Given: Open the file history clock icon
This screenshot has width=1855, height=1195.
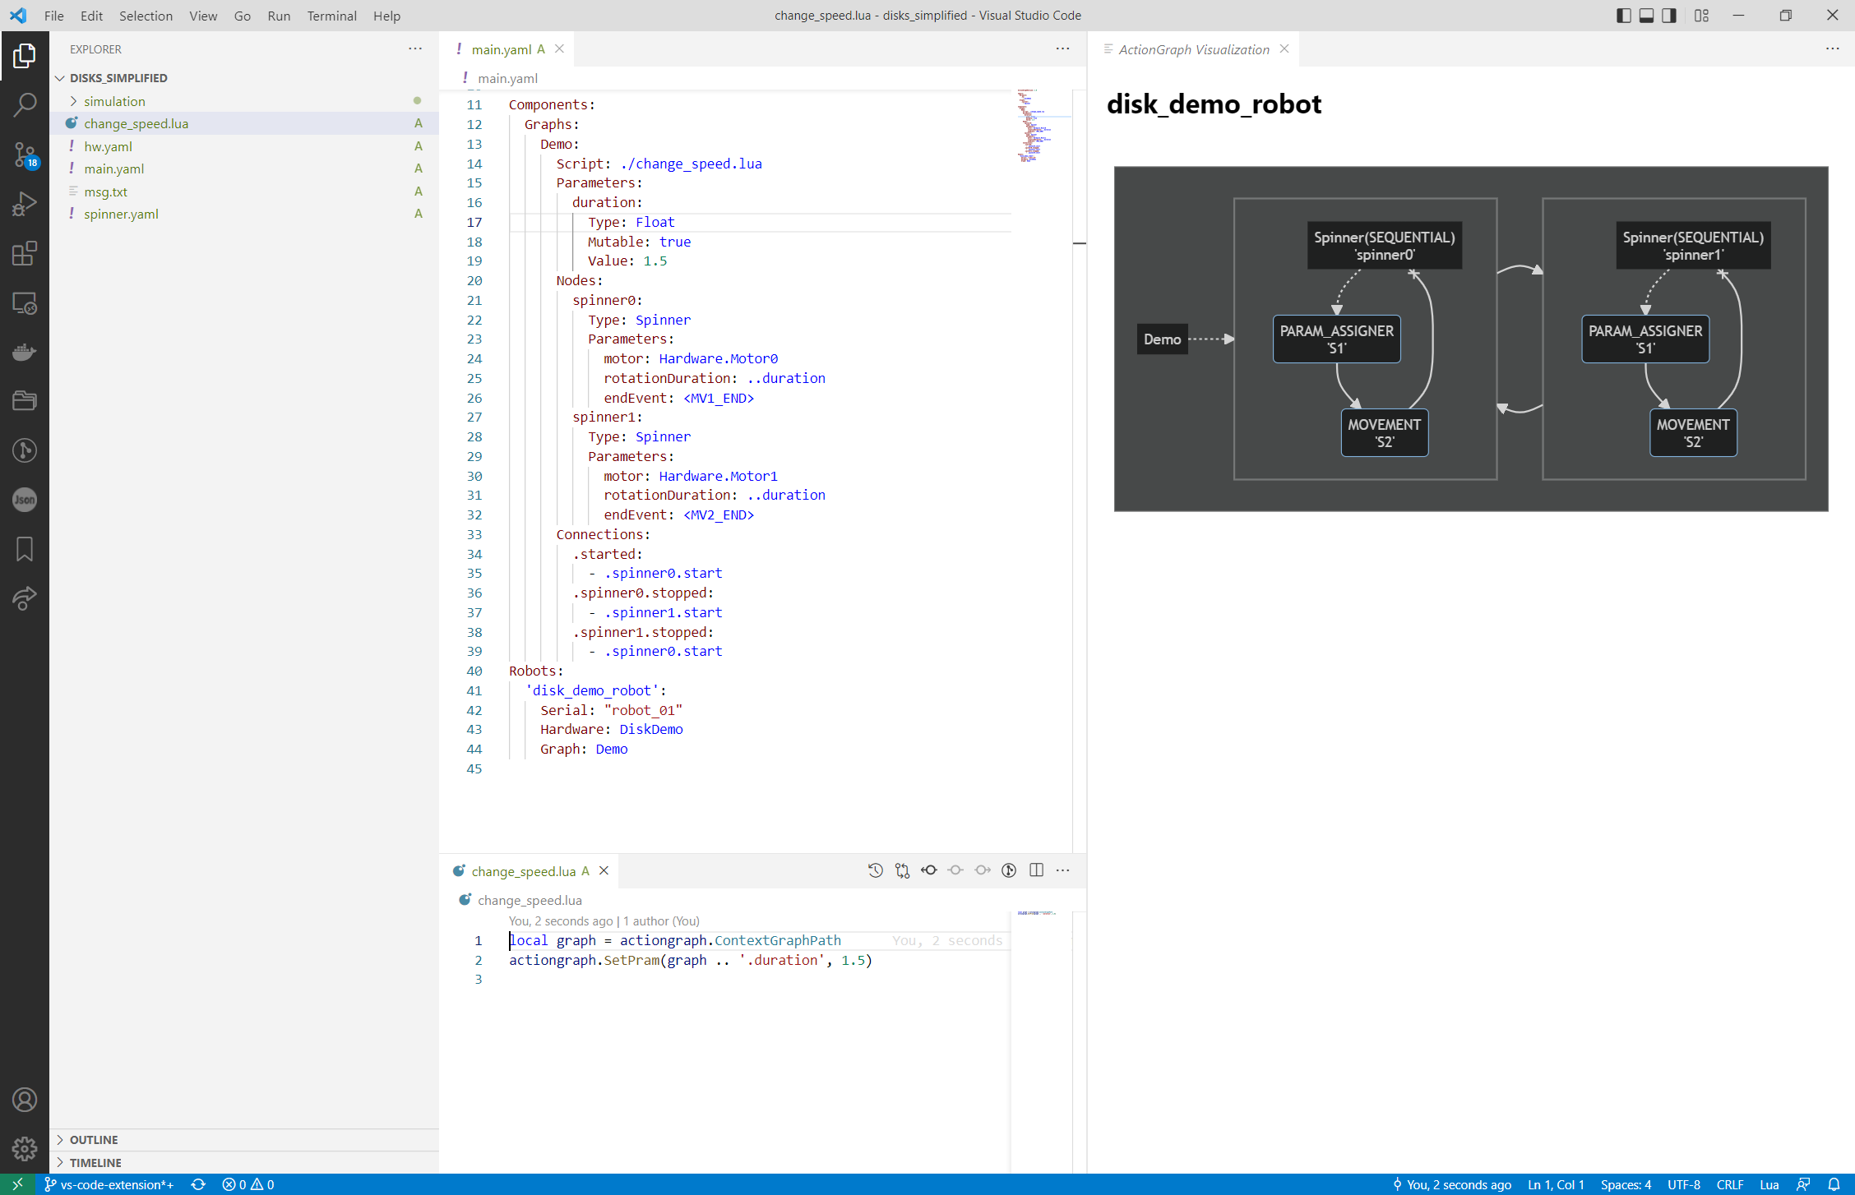Looking at the screenshot, I should [875, 870].
